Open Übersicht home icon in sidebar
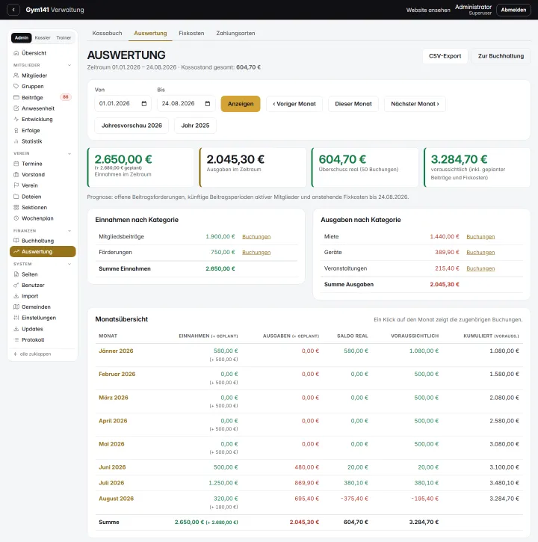Screen dimensions: 538x542 16,53
